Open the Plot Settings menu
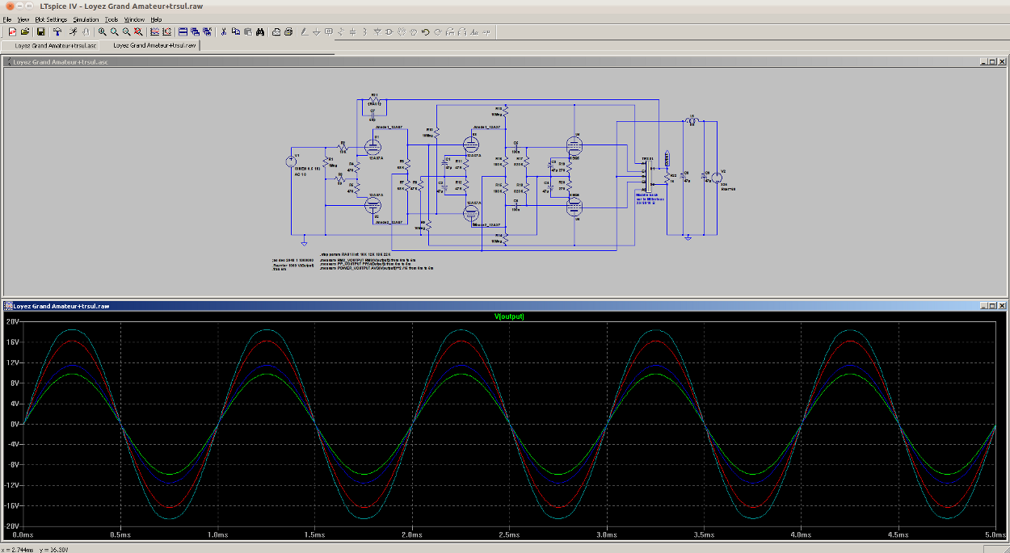 coord(51,19)
